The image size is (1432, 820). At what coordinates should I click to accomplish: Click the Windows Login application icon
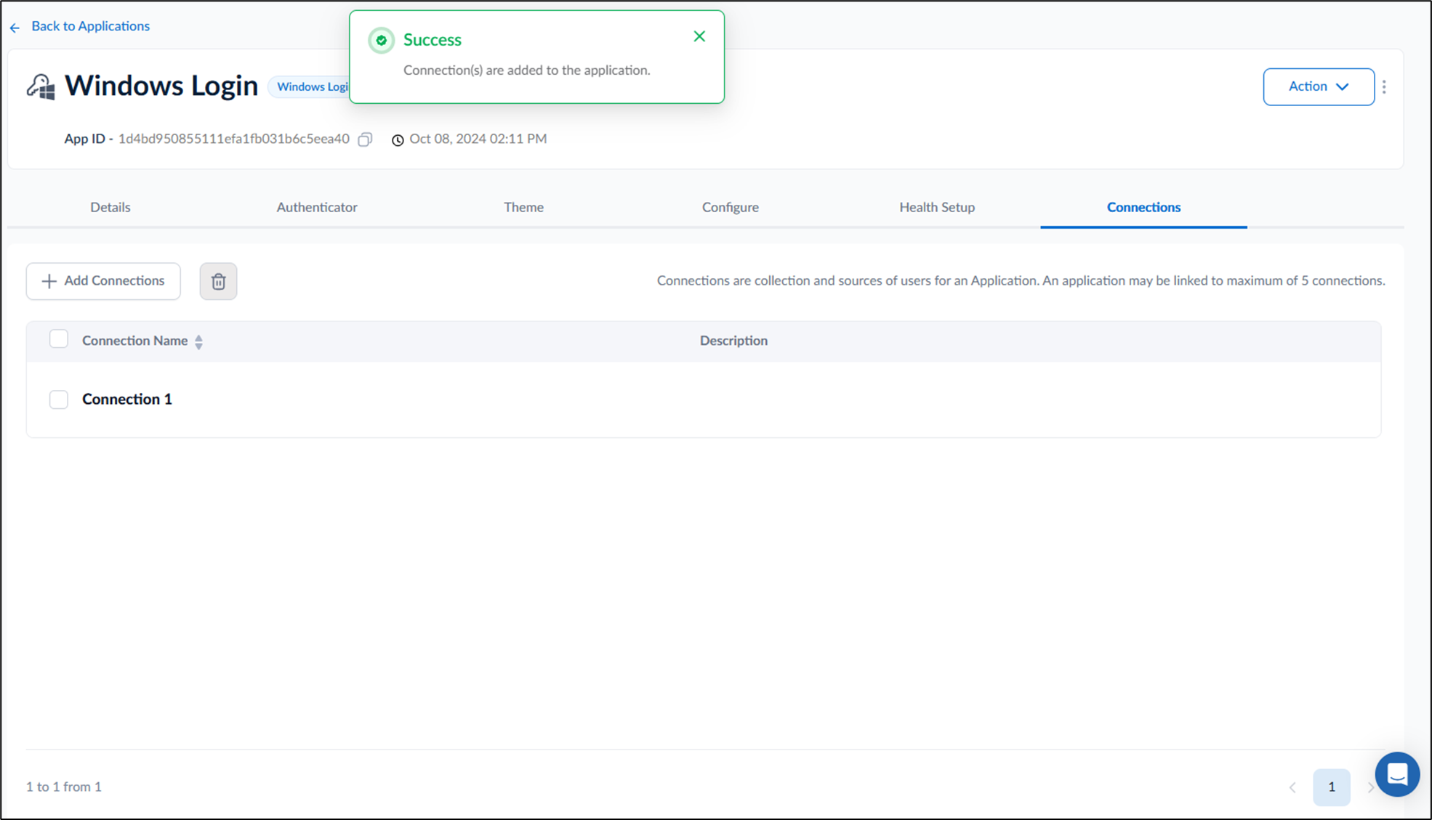(x=41, y=87)
